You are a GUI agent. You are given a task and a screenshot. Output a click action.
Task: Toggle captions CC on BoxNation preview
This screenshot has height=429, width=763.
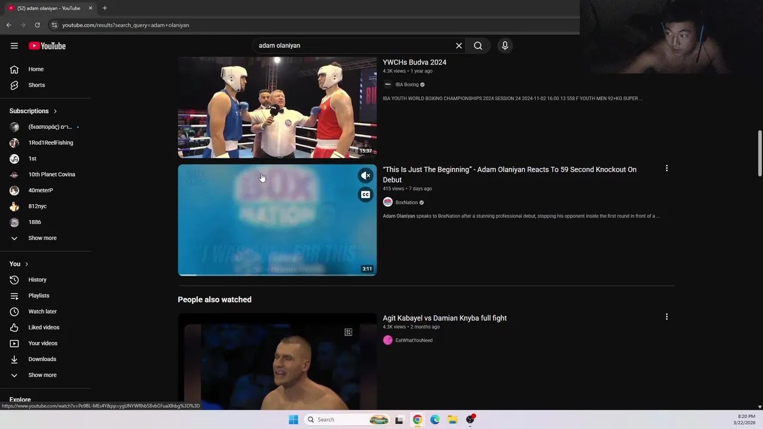click(365, 195)
